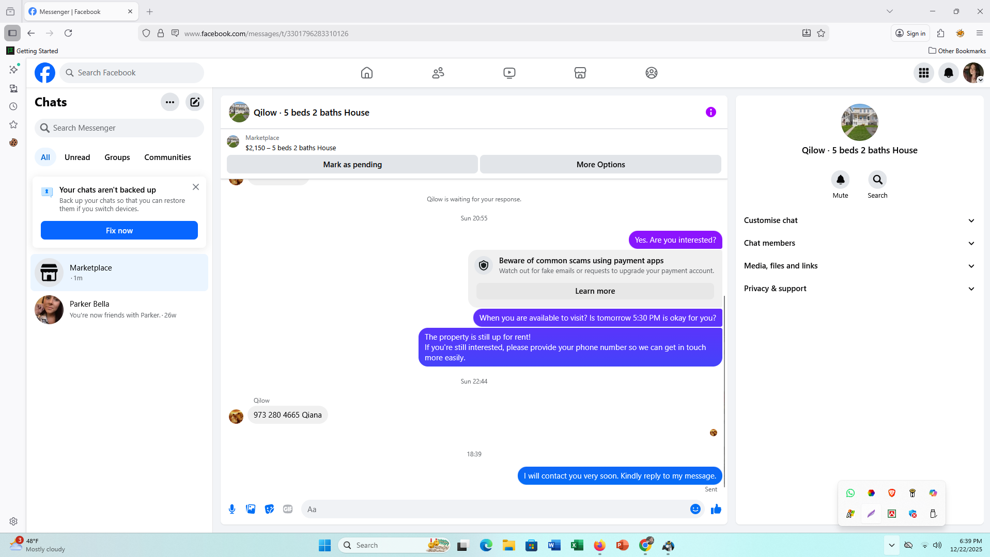This screenshot has height=557, width=990.
Task: Bookmark this page with the star icon
Action: tap(821, 33)
